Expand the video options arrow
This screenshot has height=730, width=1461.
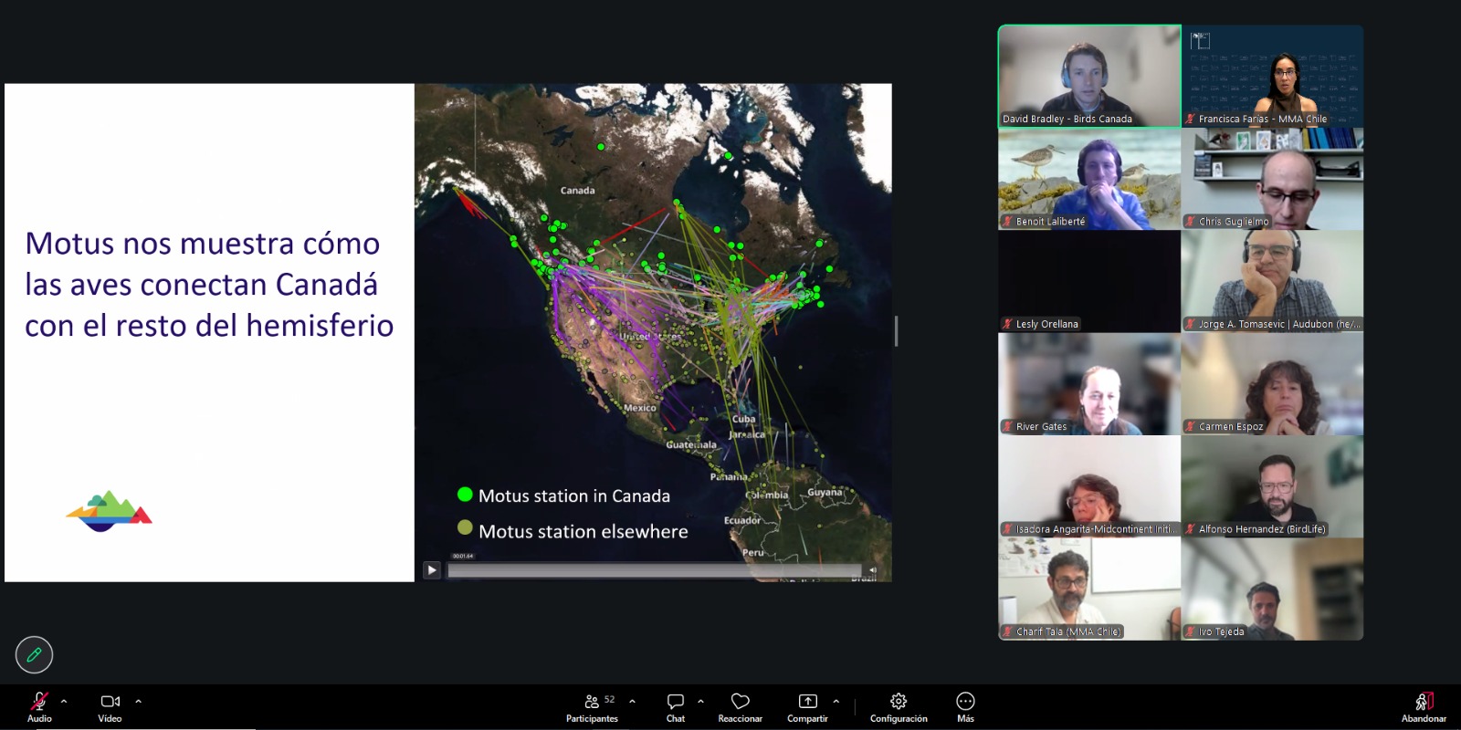tap(139, 701)
